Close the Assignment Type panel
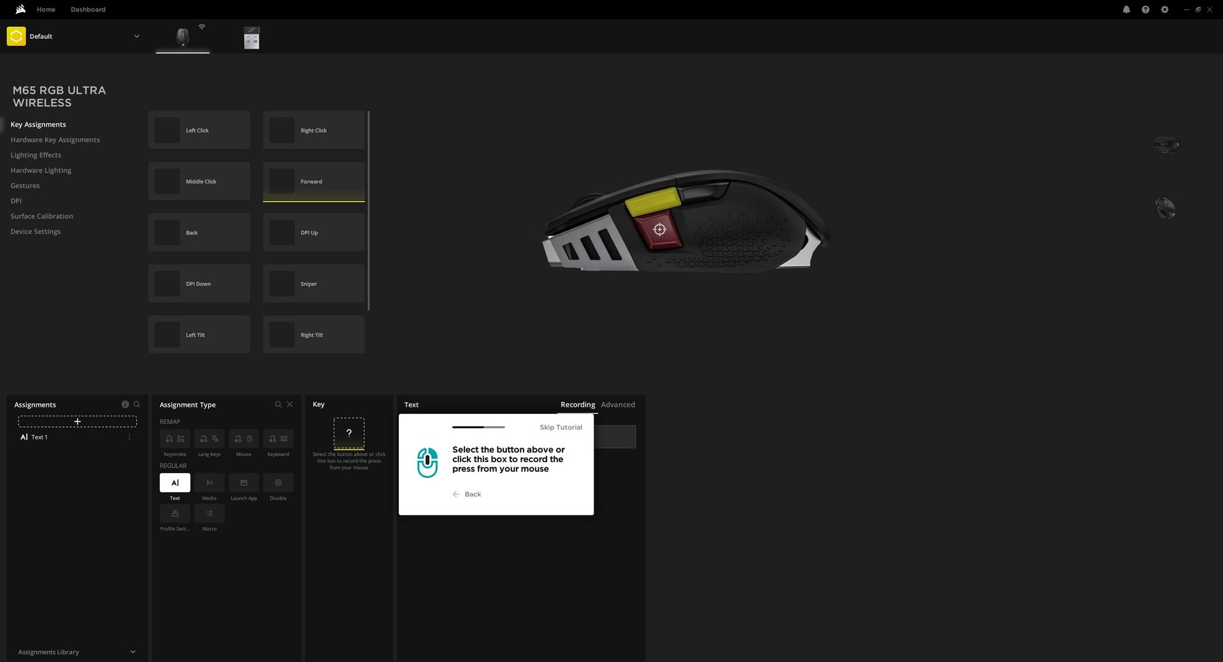Viewport: 1223px width, 662px height. (x=290, y=404)
